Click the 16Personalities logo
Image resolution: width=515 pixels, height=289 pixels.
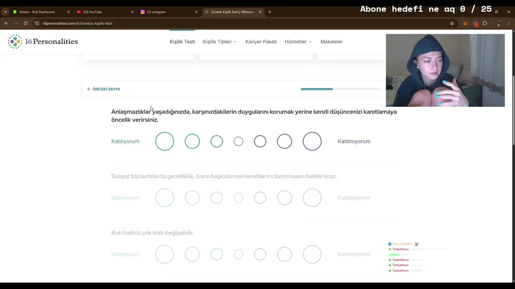point(43,41)
